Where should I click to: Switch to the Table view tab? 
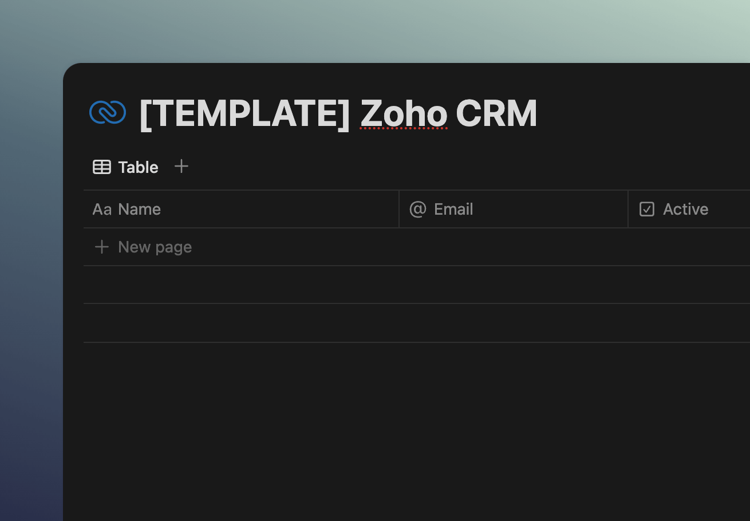126,167
